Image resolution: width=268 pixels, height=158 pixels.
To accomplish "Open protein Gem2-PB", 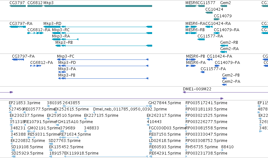I will pyautogui.click(x=224, y=79).
